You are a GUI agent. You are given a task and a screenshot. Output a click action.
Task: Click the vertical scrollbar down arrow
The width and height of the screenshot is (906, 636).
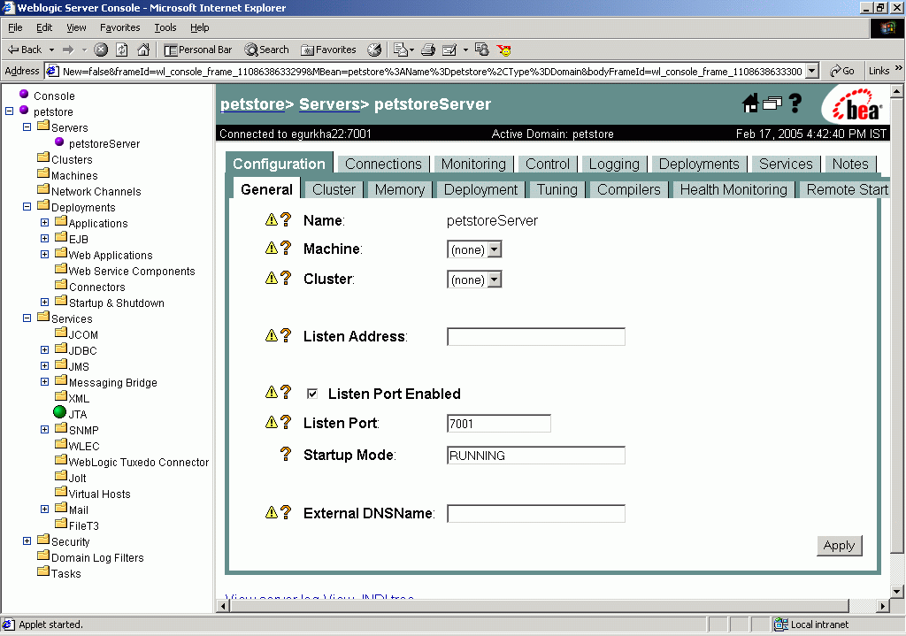coord(896,592)
